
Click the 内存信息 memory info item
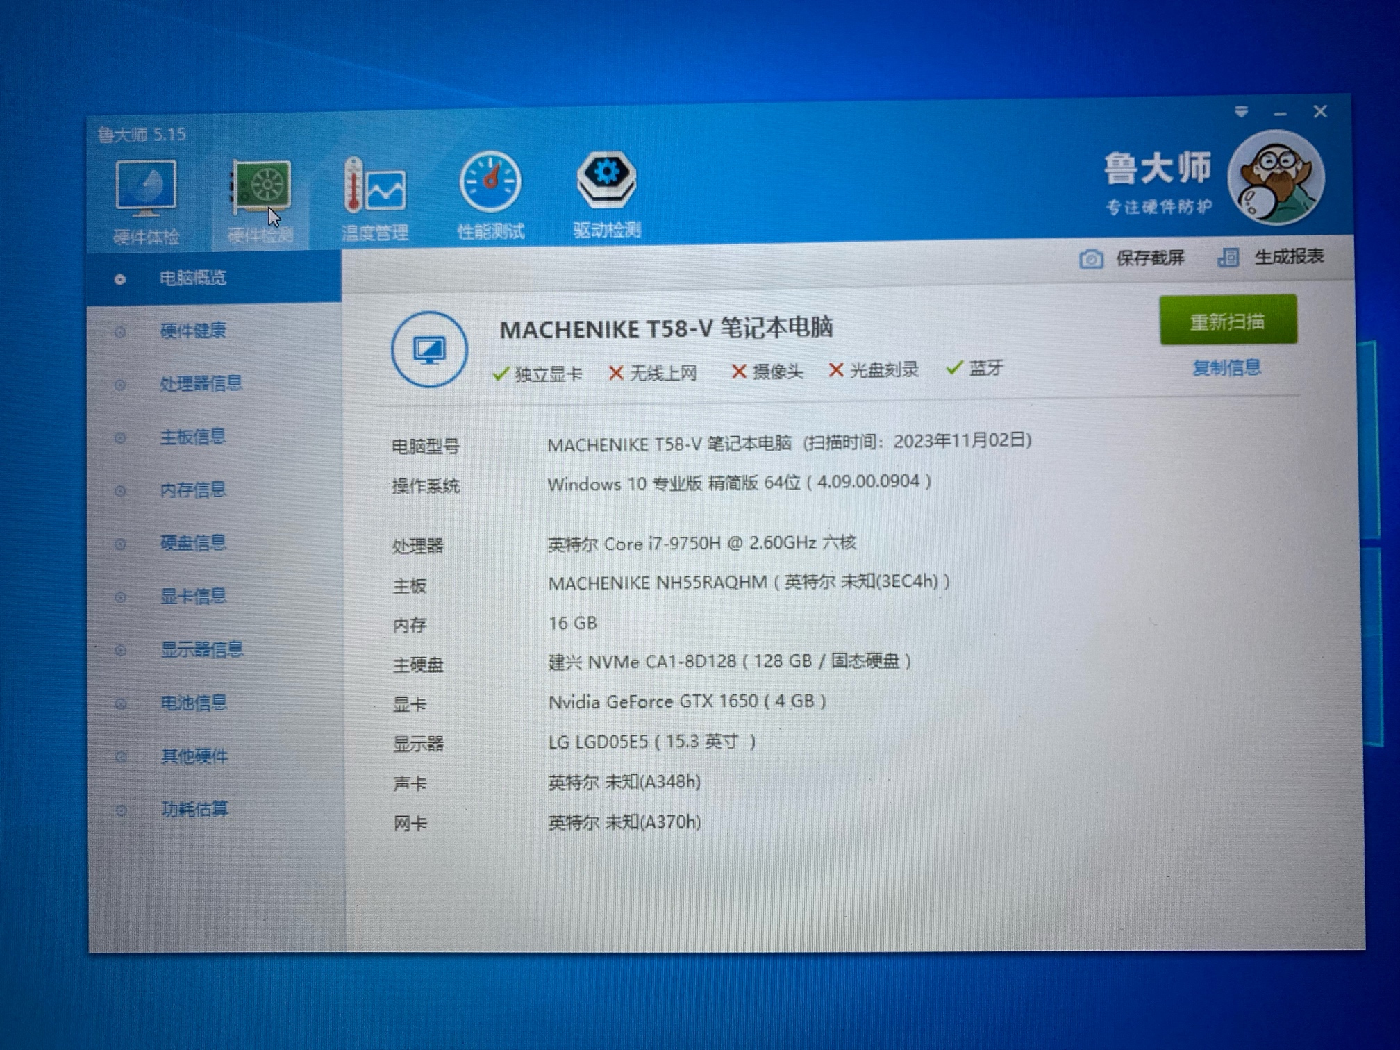pos(193,490)
